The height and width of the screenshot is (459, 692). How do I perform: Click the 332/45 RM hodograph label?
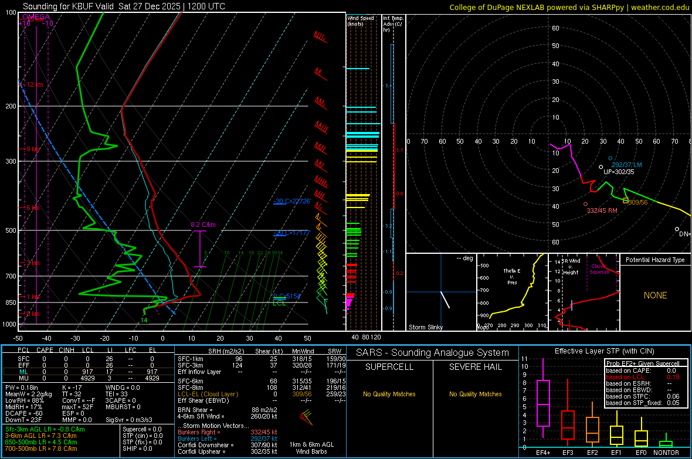click(x=602, y=210)
